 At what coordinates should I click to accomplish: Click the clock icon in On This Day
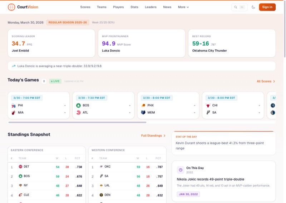181,170
